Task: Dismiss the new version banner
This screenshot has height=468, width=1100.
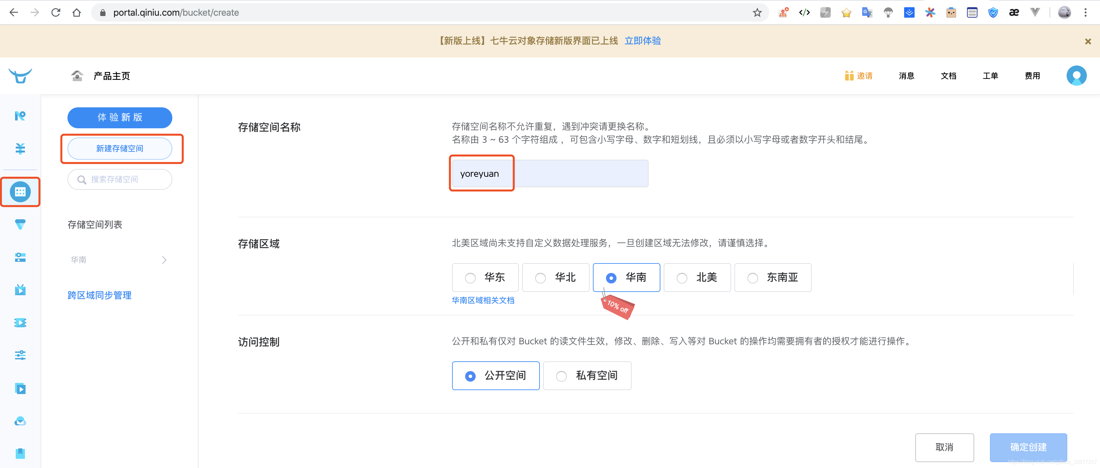Action: tap(1088, 41)
